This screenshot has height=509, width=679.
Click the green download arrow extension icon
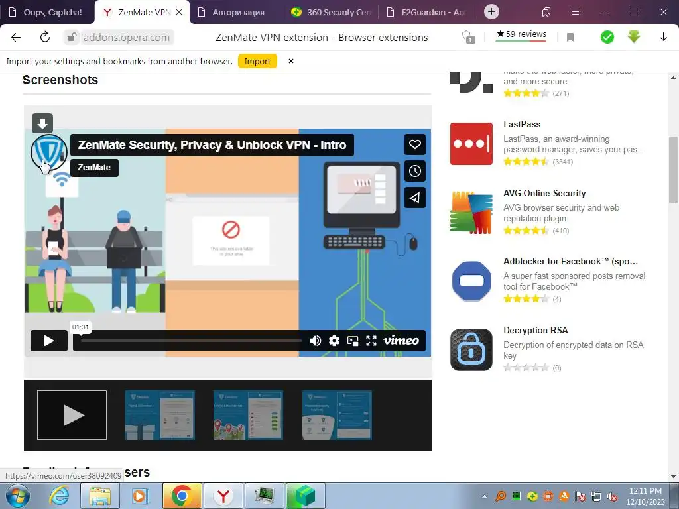click(634, 37)
